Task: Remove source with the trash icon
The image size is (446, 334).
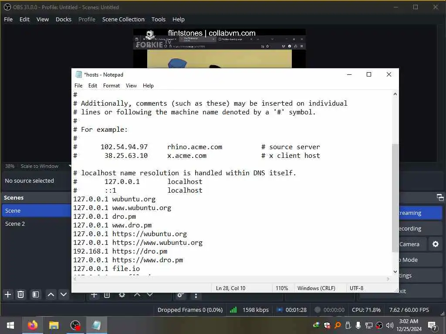Action: click(x=107, y=295)
